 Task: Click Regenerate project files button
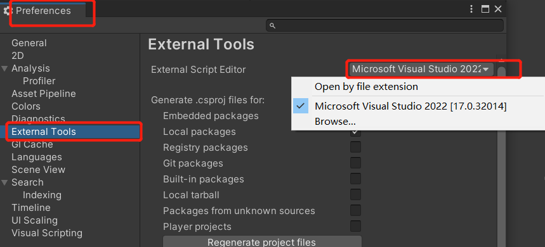(x=262, y=241)
